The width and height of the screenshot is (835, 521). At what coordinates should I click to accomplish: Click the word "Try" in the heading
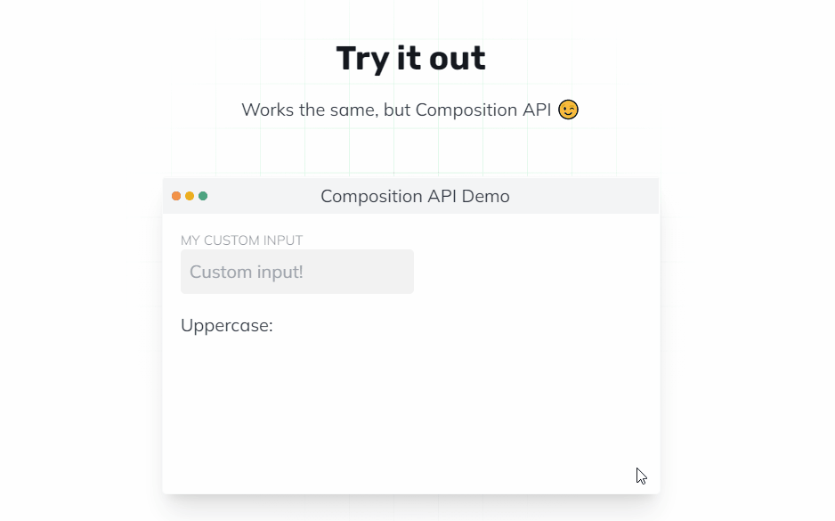coord(360,59)
